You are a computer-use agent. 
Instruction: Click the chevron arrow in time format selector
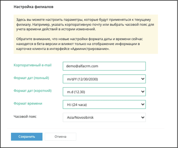click(143, 104)
